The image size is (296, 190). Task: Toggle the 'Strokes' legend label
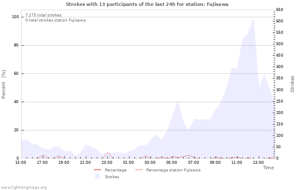(x=112, y=177)
